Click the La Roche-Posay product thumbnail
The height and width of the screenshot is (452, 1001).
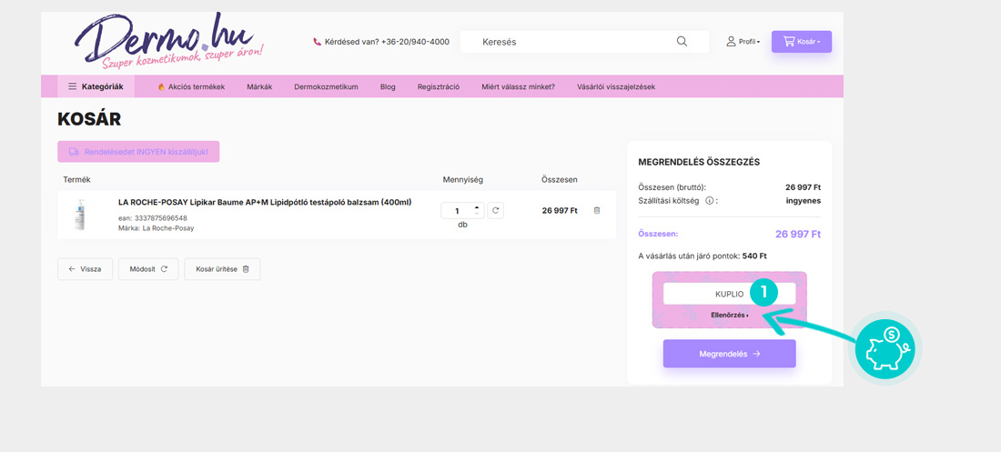[79, 215]
